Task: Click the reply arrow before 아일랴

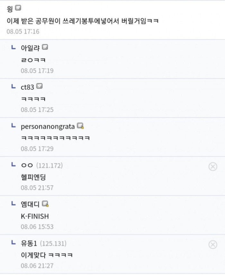Action: pyautogui.click(x=13, y=48)
